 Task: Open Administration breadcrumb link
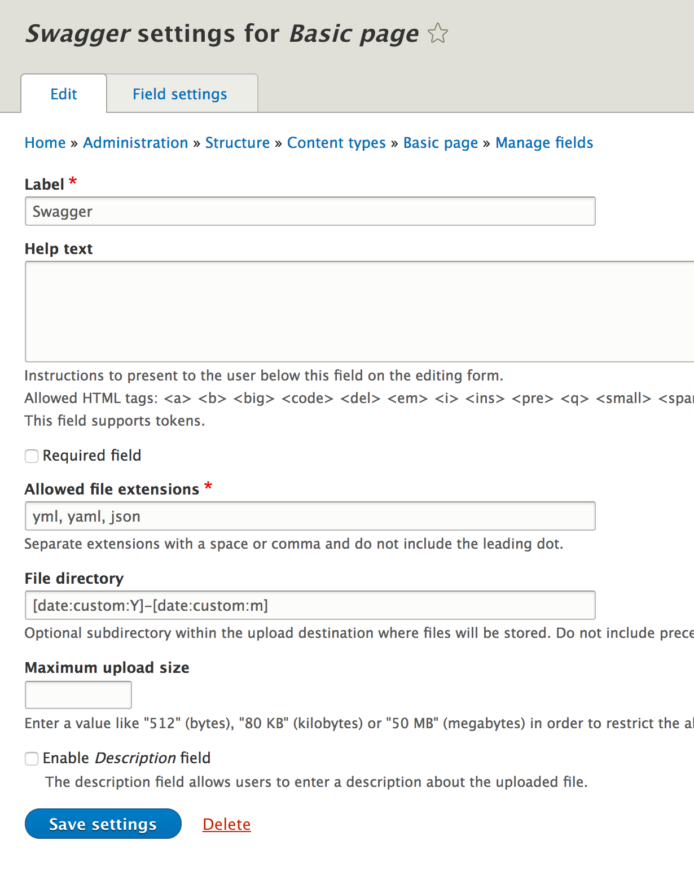click(135, 143)
